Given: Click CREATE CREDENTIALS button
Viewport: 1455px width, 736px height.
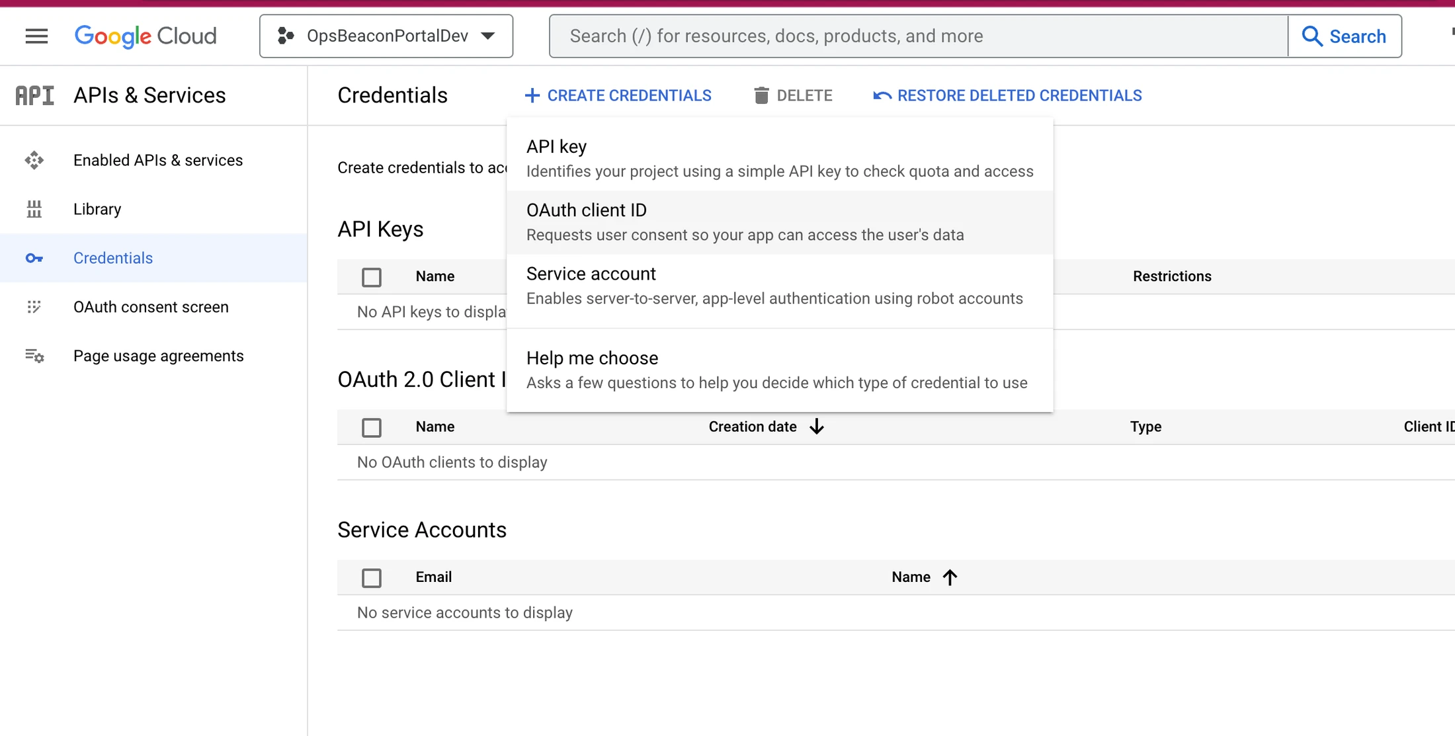Looking at the screenshot, I should coord(618,95).
